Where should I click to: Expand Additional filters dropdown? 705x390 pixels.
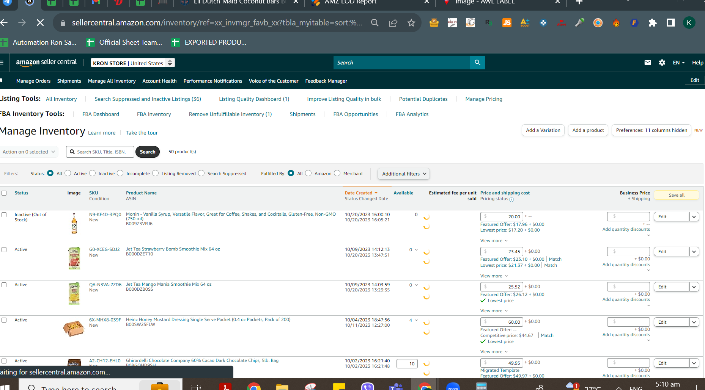tap(404, 174)
